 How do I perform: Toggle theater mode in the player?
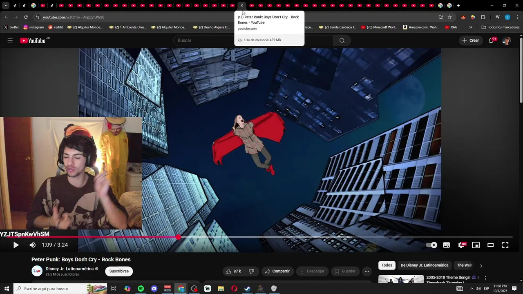[x=491, y=245]
